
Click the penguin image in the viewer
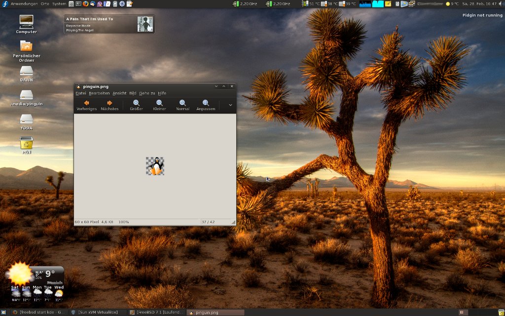(x=155, y=166)
